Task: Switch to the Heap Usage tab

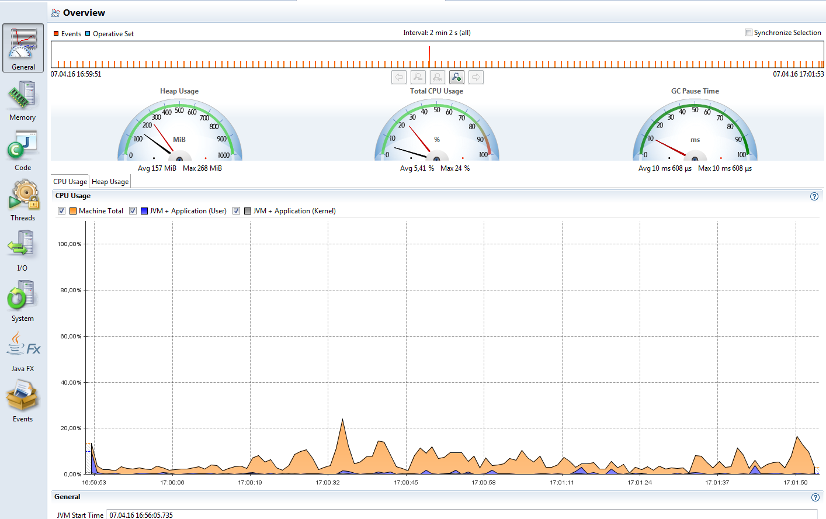Action: [110, 182]
